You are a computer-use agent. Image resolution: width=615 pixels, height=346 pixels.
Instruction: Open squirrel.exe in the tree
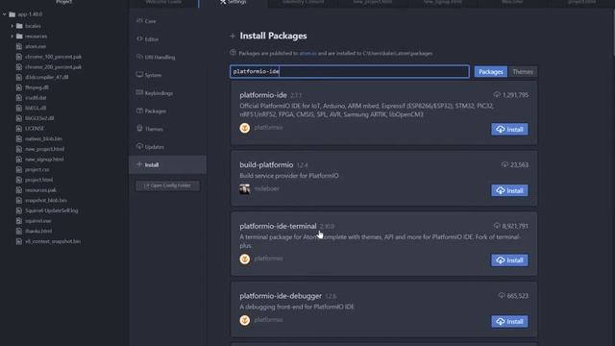(37, 221)
